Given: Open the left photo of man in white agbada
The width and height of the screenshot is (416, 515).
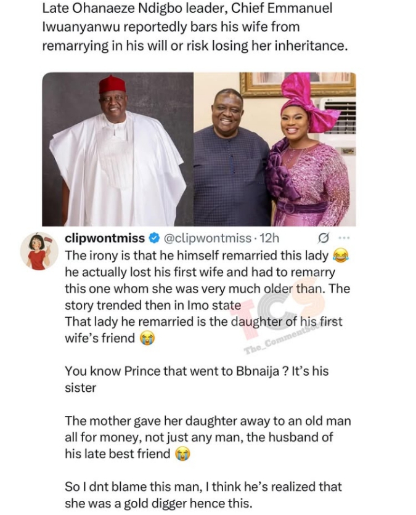Looking at the screenshot, I should 118,149.
